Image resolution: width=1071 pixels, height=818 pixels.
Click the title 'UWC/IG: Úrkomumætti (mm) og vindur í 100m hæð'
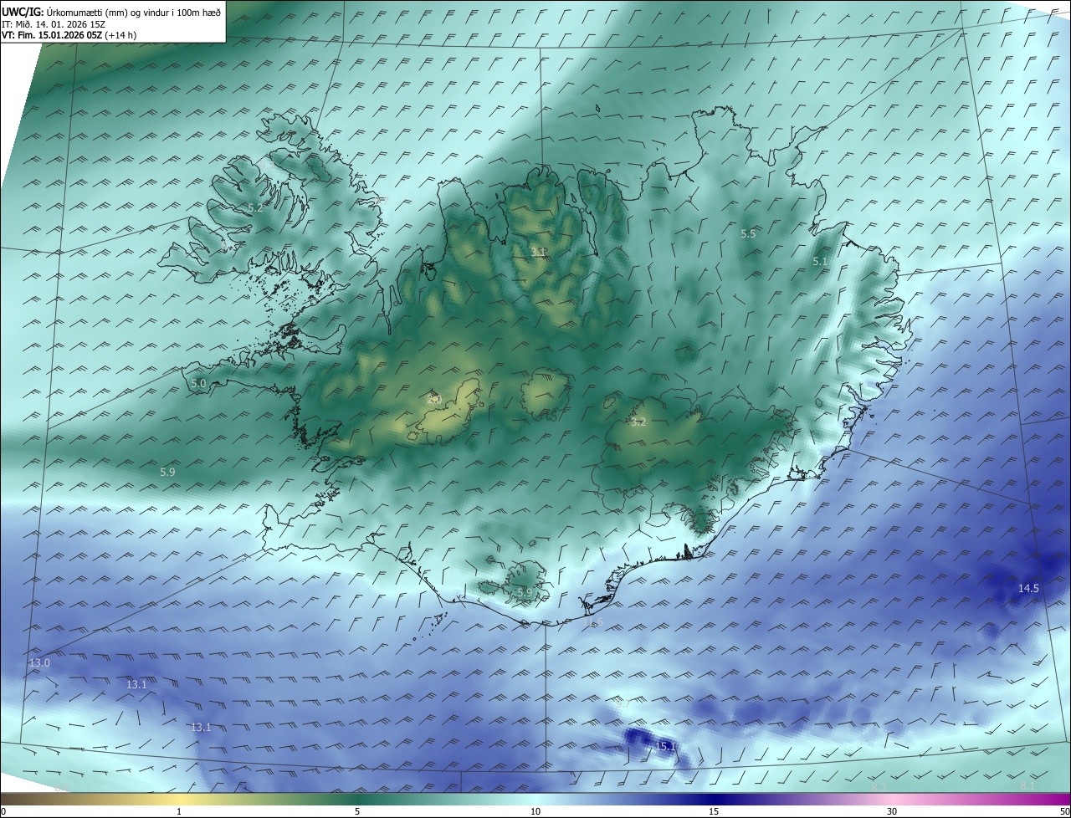coord(111,11)
